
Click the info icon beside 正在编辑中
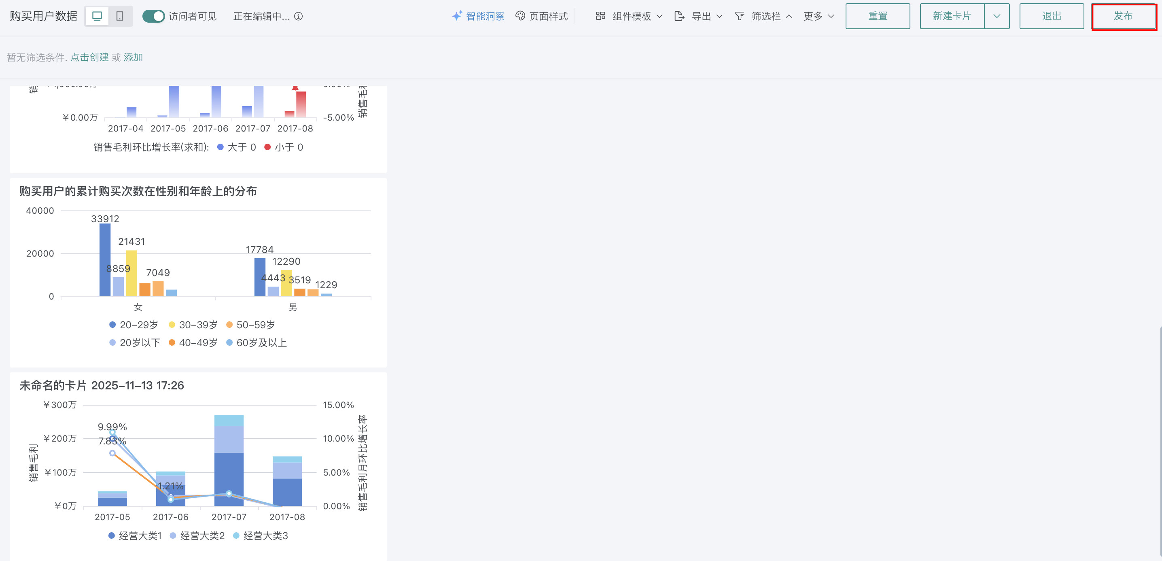[x=299, y=16]
